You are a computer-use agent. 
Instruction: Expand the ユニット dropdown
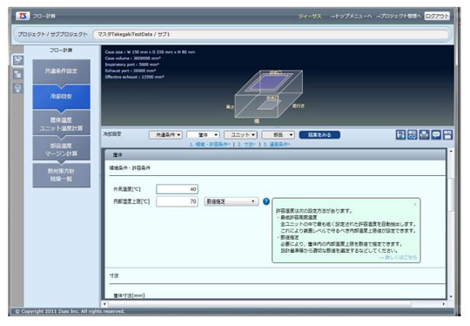pos(241,135)
